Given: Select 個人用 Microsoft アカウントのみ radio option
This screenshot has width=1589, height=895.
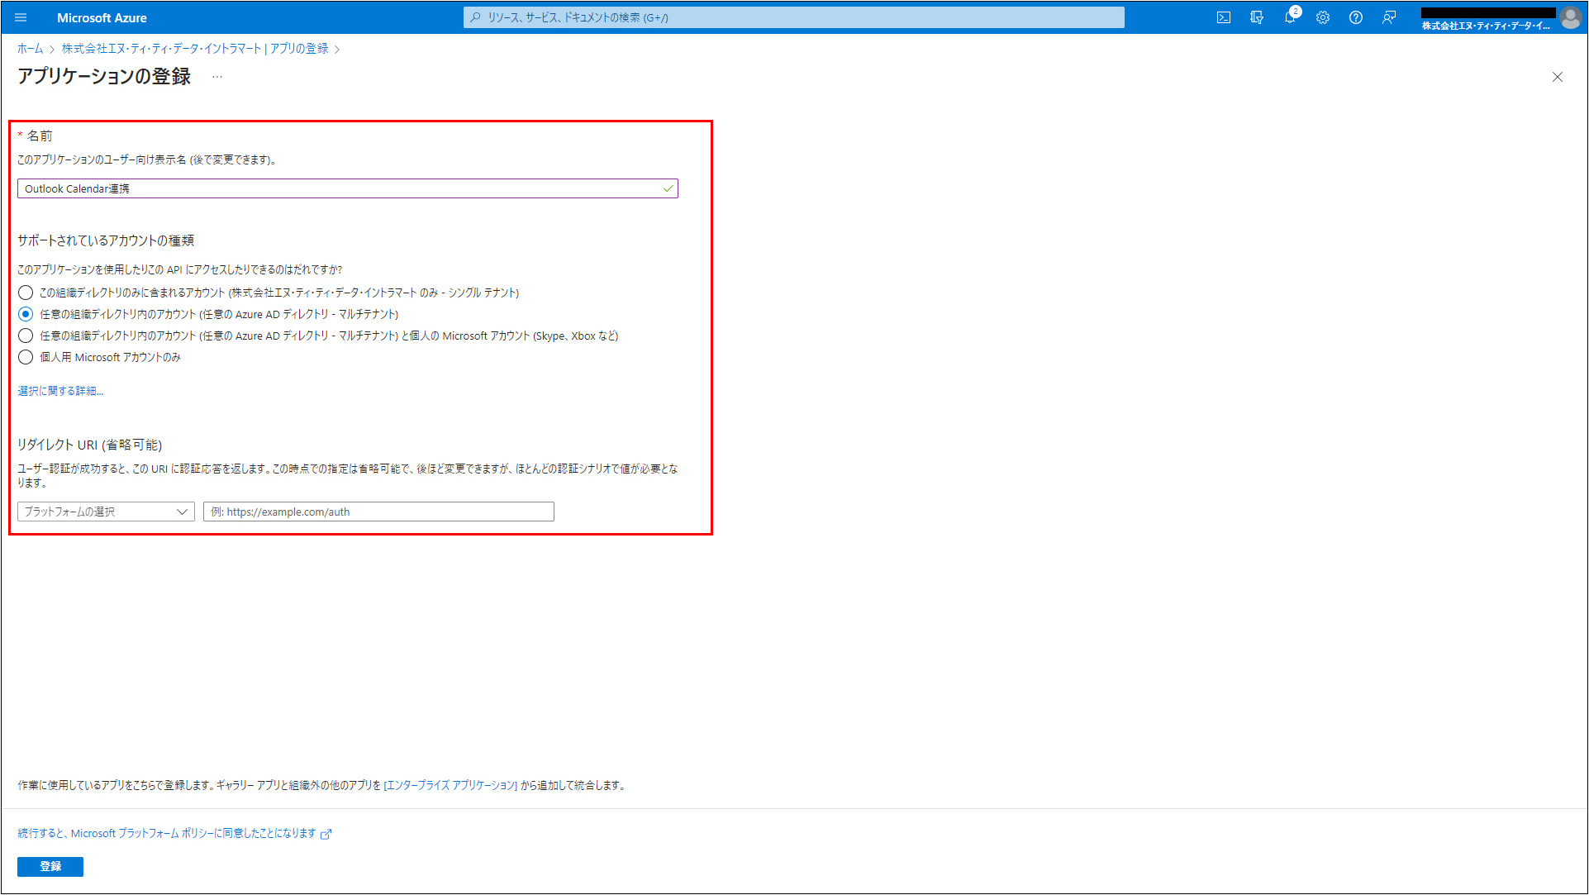Looking at the screenshot, I should (26, 357).
